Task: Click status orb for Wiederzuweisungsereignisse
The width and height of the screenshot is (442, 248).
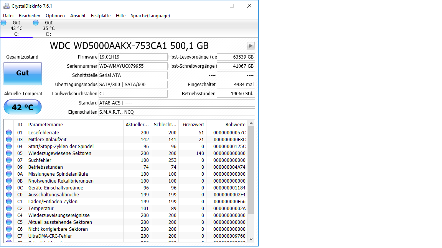Action: click(9, 215)
